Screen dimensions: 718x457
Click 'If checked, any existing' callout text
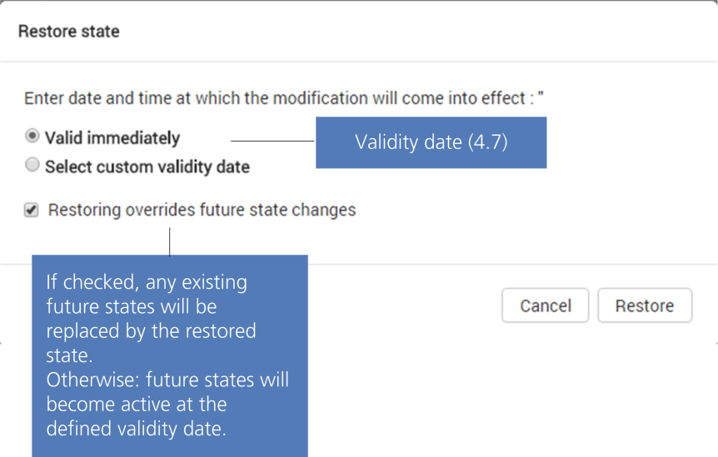pyautogui.click(x=147, y=282)
